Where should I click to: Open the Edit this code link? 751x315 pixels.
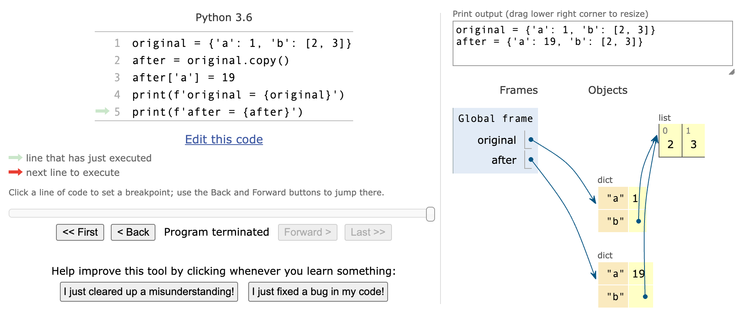pos(224,139)
